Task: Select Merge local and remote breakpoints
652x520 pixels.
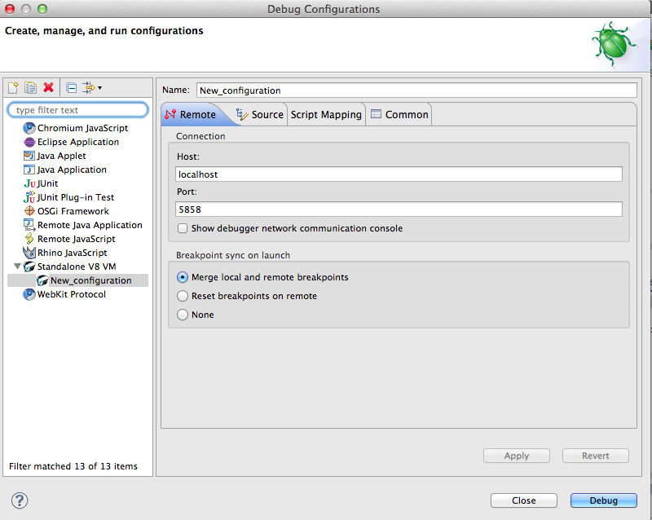Action: pyautogui.click(x=183, y=277)
